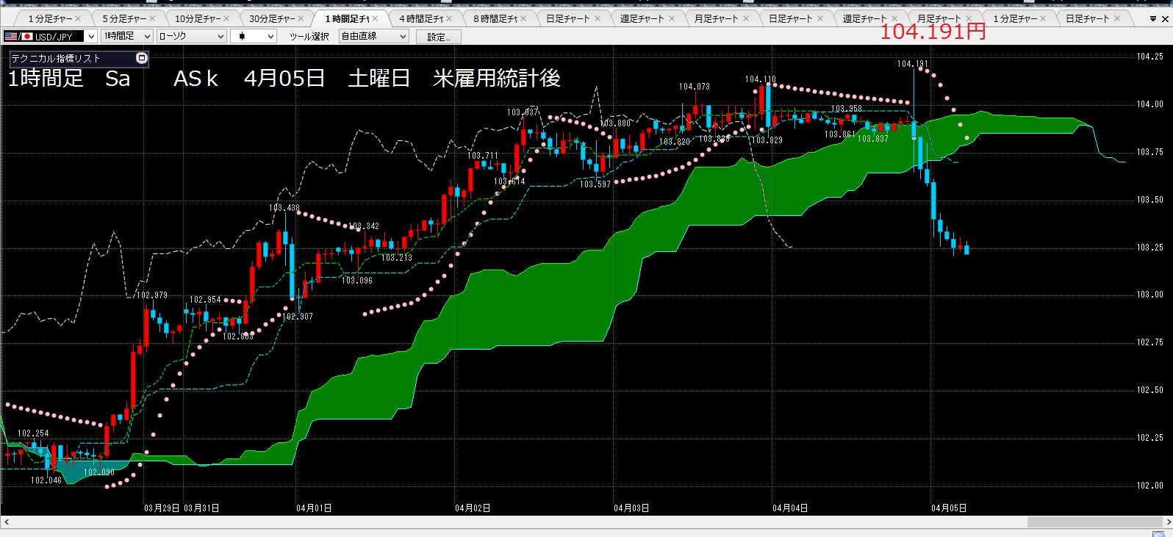Viewport: 1173px width, 537px height.
Task: Click the 103.50 price axis value
Action: [1150, 200]
